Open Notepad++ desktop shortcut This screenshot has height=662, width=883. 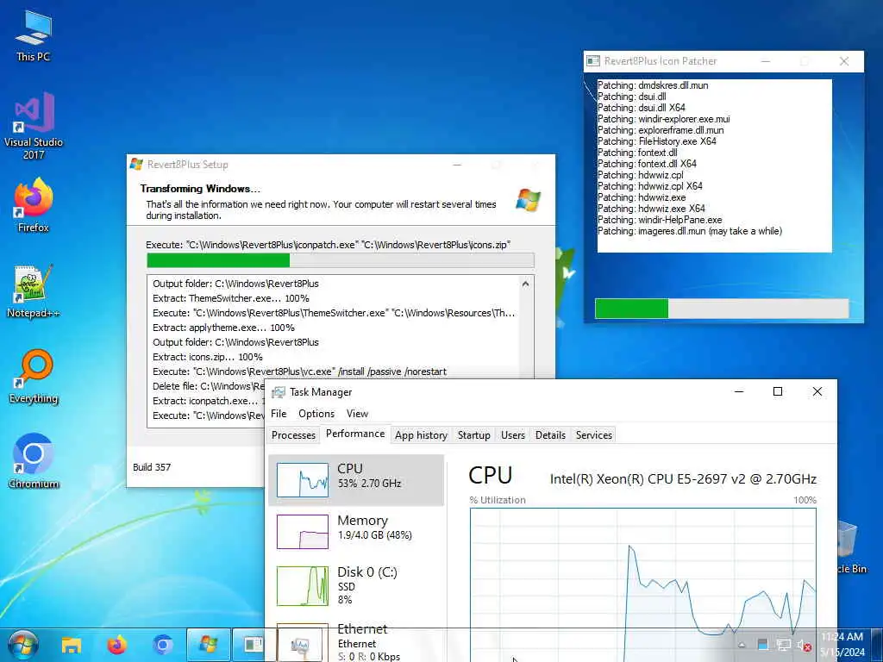[x=34, y=291]
